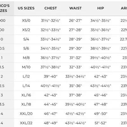The image size is (127, 127).
Task: Click the 26"-27" waist measurement
Action: click(x=76, y=20)
